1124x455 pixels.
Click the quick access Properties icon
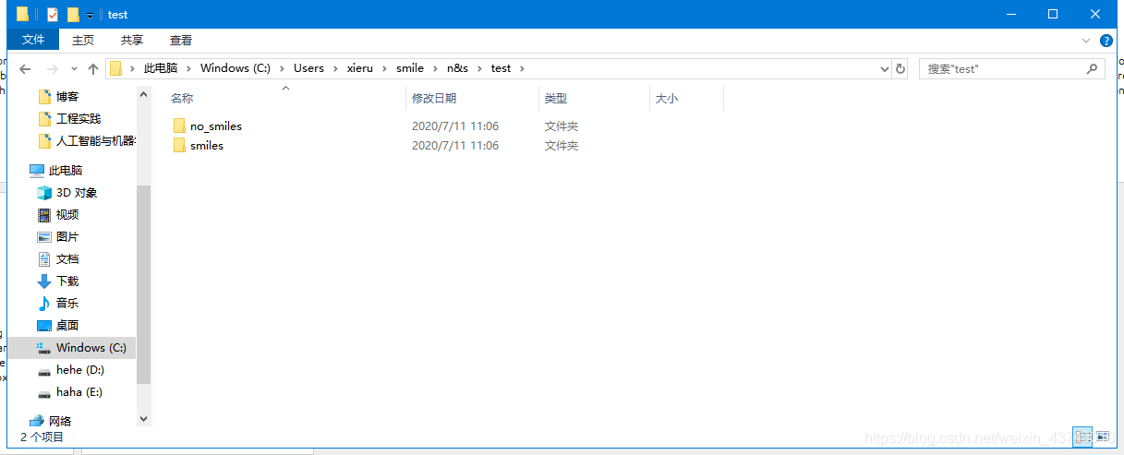point(53,15)
